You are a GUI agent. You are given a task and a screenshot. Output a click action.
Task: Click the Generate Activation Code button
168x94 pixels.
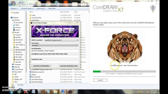click(x=69, y=66)
